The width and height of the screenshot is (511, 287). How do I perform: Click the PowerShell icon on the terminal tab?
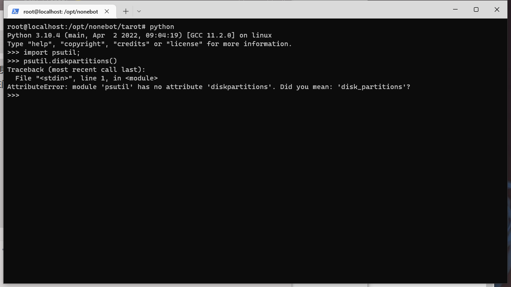(x=16, y=11)
